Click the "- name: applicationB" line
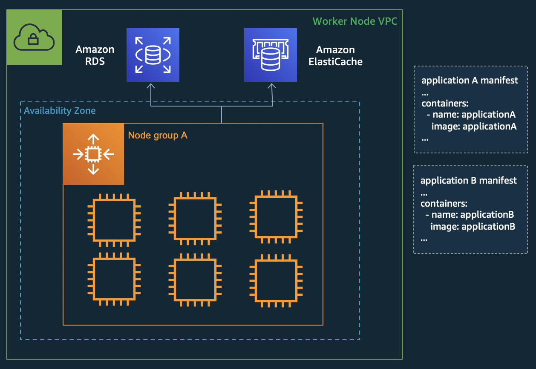This screenshot has height=369, width=536. click(x=470, y=215)
